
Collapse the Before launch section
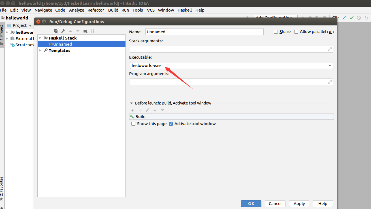(131, 103)
